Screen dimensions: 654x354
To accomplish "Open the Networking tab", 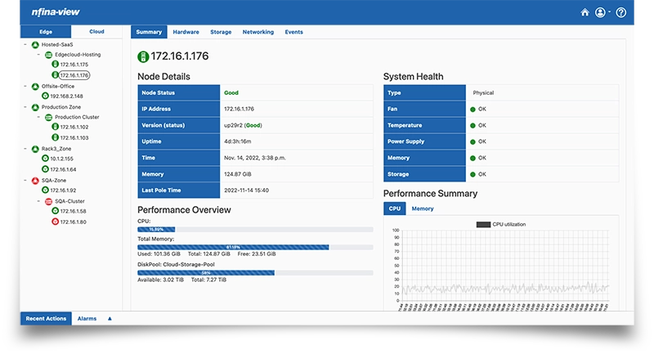I will point(258,32).
